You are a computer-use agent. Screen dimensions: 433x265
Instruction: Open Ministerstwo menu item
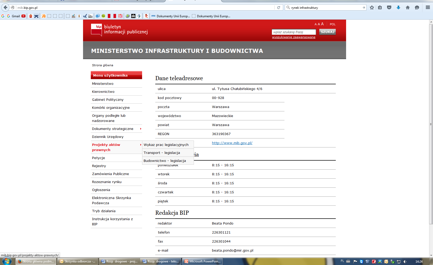[116, 84]
